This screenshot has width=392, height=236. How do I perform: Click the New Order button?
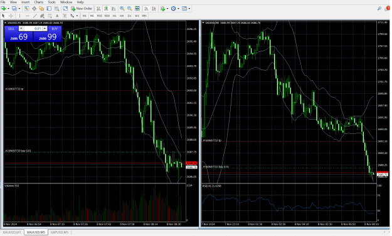[x=82, y=9]
